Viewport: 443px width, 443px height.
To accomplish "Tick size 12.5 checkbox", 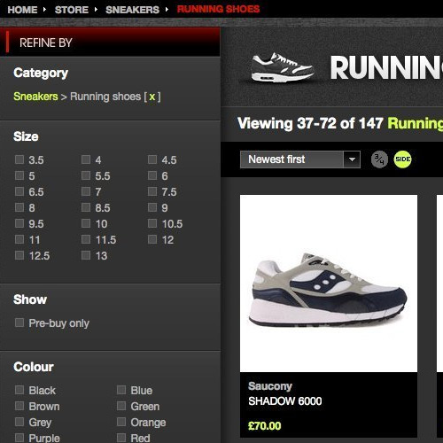I will coord(19,255).
